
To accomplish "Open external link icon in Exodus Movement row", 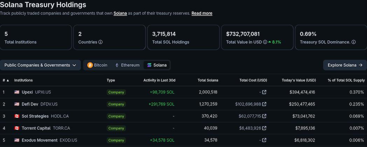I will 264,140.
